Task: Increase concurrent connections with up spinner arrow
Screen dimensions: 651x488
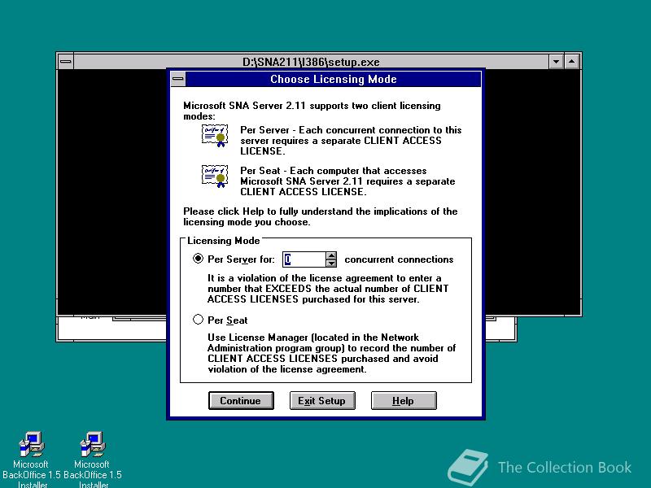Action: pyautogui.click(x=331, y=255)
